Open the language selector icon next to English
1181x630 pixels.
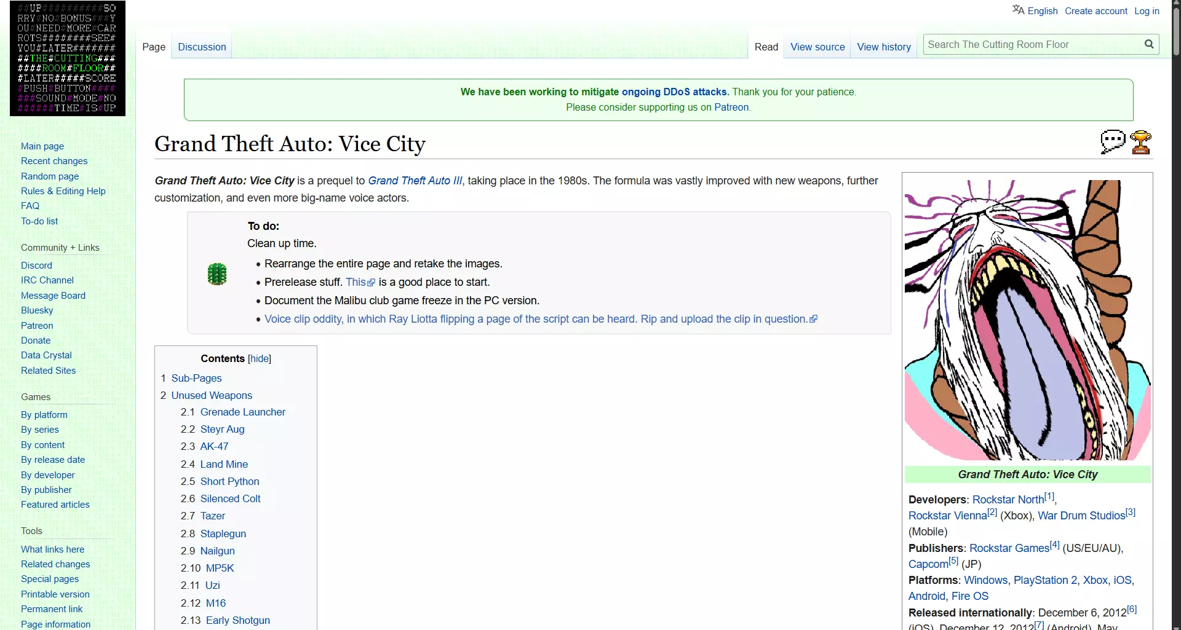click(1018, 10)
